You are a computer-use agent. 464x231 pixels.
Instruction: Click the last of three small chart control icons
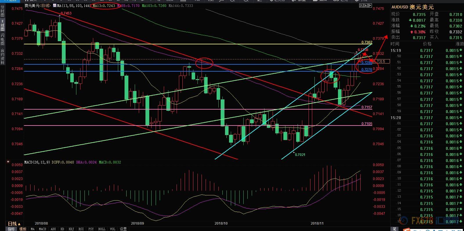(x=369, y=6)
